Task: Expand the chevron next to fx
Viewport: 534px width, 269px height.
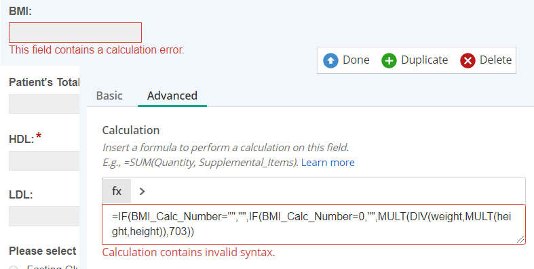Action: 142,192
